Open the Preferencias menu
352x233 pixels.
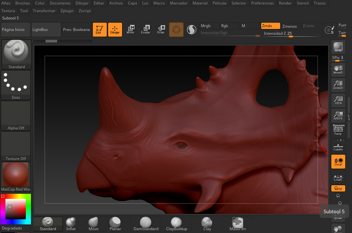tap(262, 3)
